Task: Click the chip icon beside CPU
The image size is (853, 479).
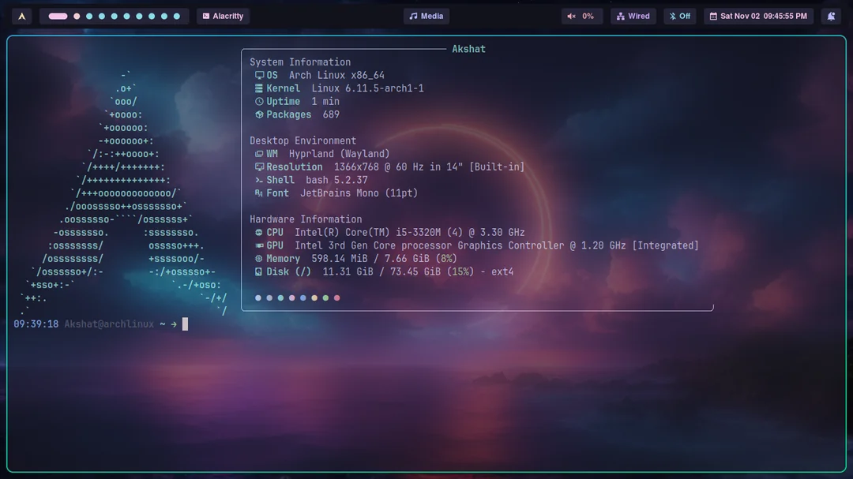Action: tap(259, 233)
